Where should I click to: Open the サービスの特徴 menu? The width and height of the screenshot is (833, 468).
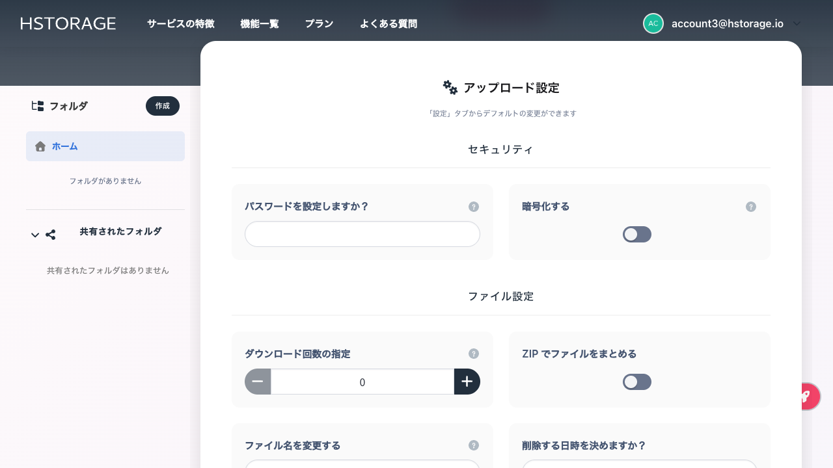[x=181, y=23]
